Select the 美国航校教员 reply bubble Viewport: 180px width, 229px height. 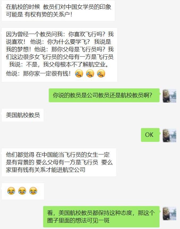coord(23,115)
